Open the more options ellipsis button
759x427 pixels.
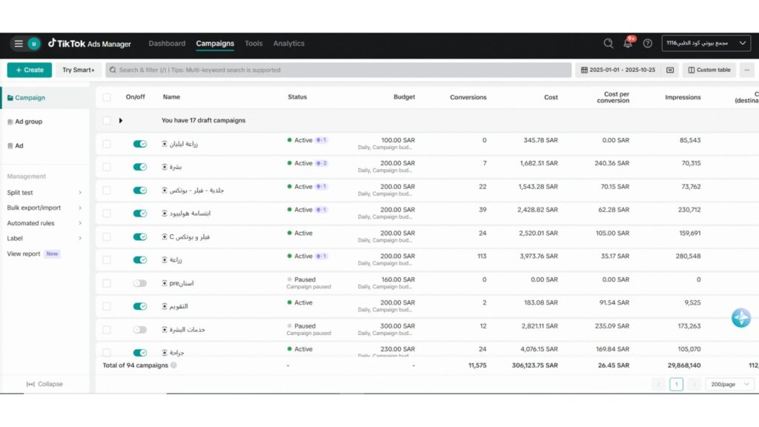(747, 70)
